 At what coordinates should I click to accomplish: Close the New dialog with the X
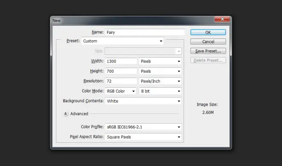pos(222,19)
